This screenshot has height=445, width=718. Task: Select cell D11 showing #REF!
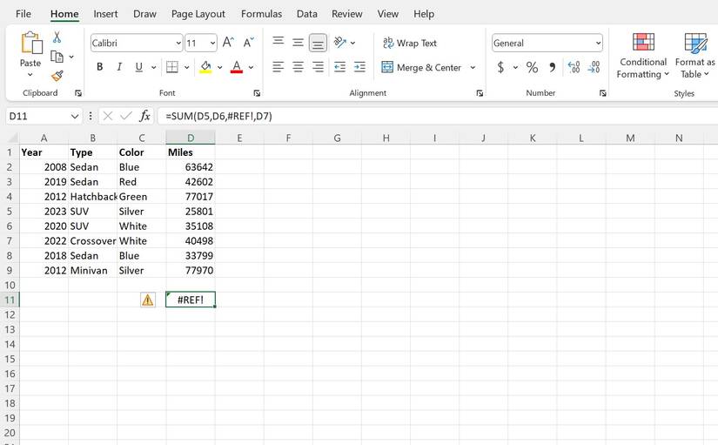pyautogui.click(x=191, y=300)
